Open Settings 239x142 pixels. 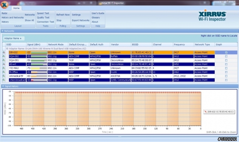click(x=76, y=15)
